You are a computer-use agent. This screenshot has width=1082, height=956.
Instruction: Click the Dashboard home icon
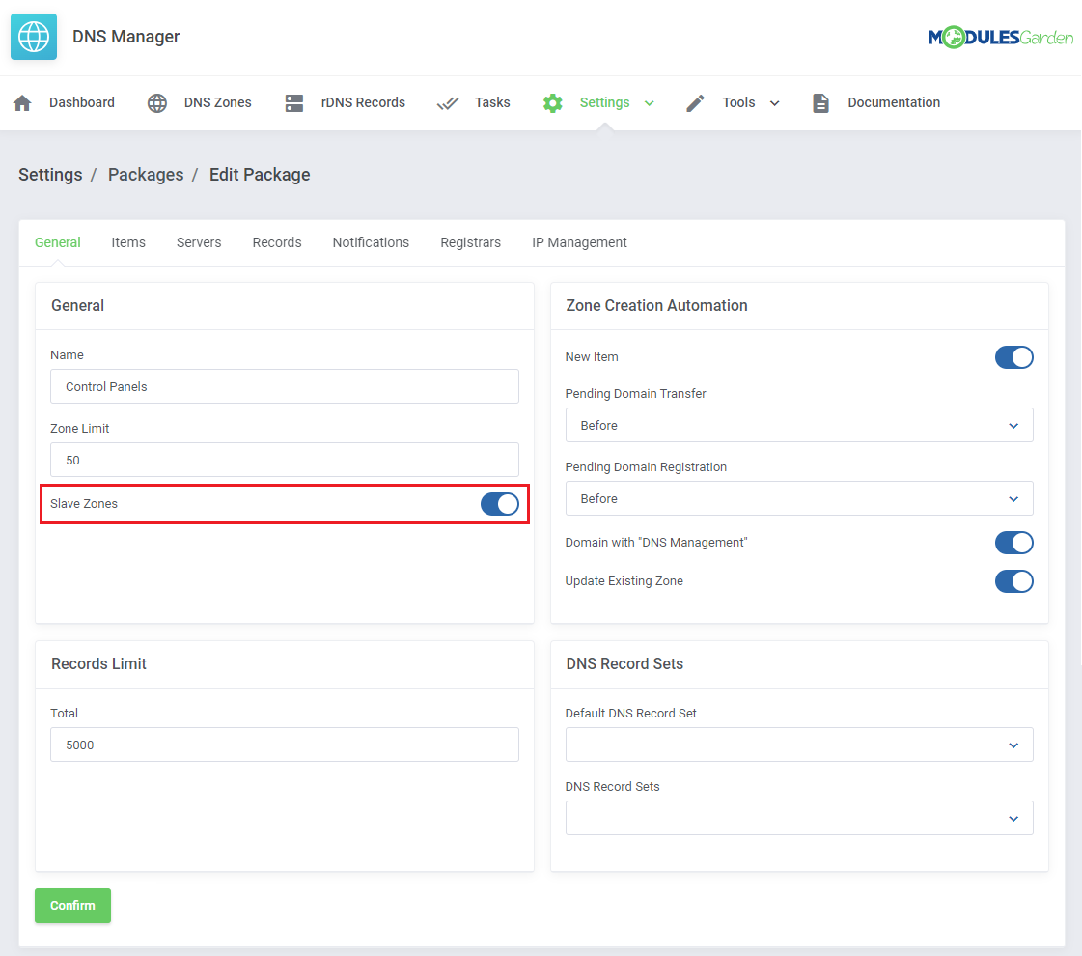(23, 103)
